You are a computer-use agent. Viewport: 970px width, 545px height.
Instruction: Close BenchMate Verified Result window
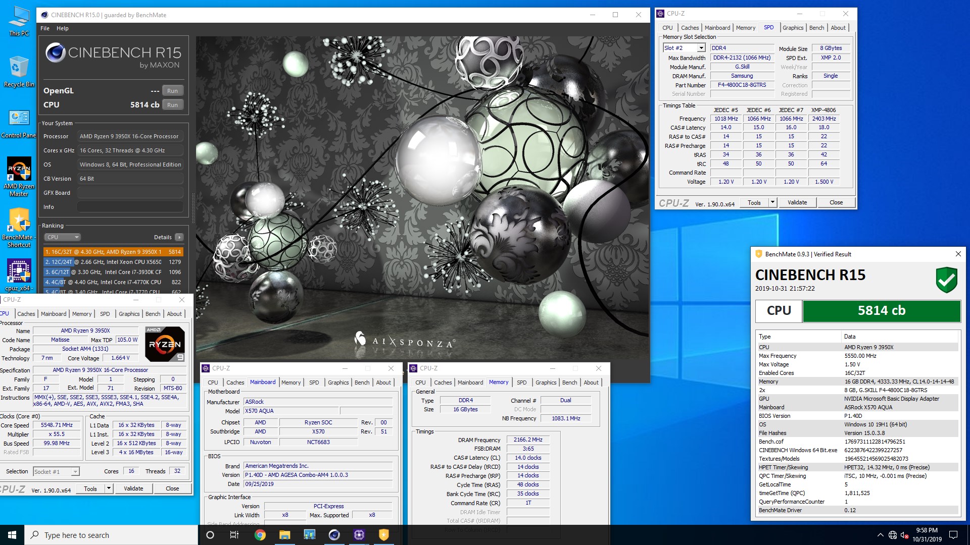point(958,254)
